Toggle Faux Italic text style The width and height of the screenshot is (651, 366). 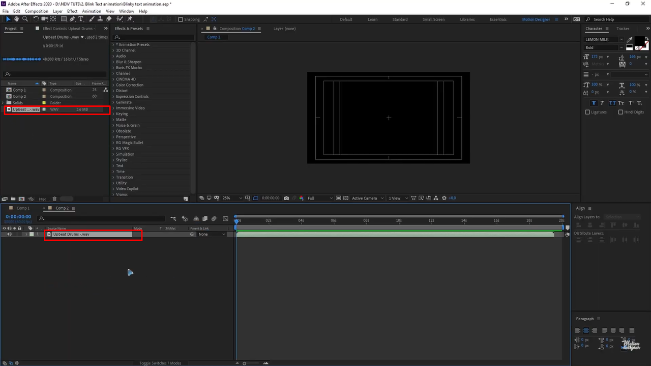(603, 103)
